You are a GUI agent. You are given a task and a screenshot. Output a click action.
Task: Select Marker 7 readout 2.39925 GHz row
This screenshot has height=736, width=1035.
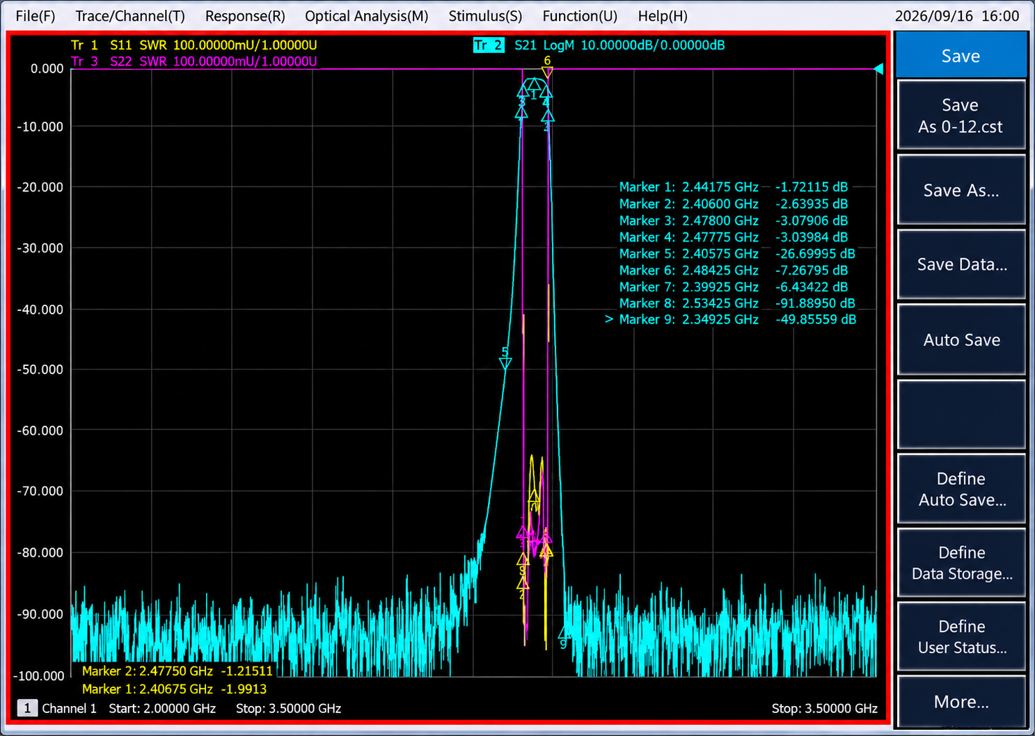[x=734, y=287]
